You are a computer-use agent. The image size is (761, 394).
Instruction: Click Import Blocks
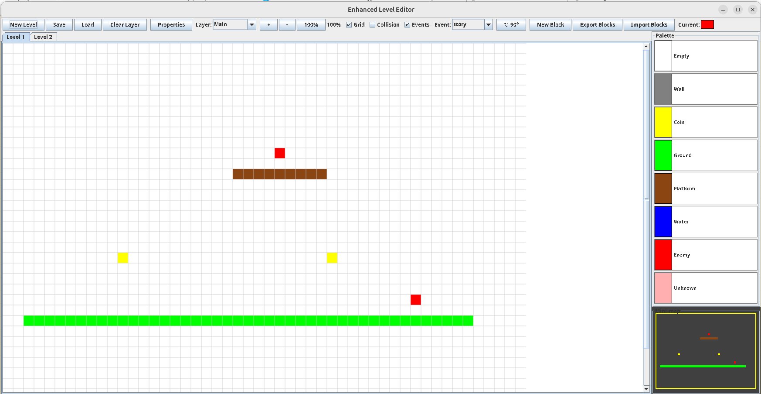click(x=649, y=25)
